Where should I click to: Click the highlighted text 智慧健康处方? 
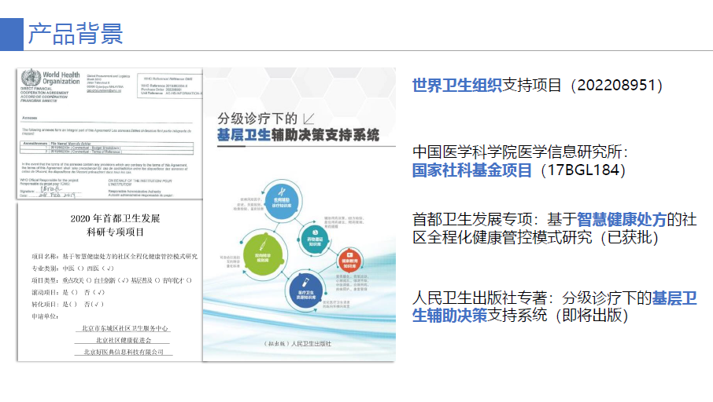[622, 220]
